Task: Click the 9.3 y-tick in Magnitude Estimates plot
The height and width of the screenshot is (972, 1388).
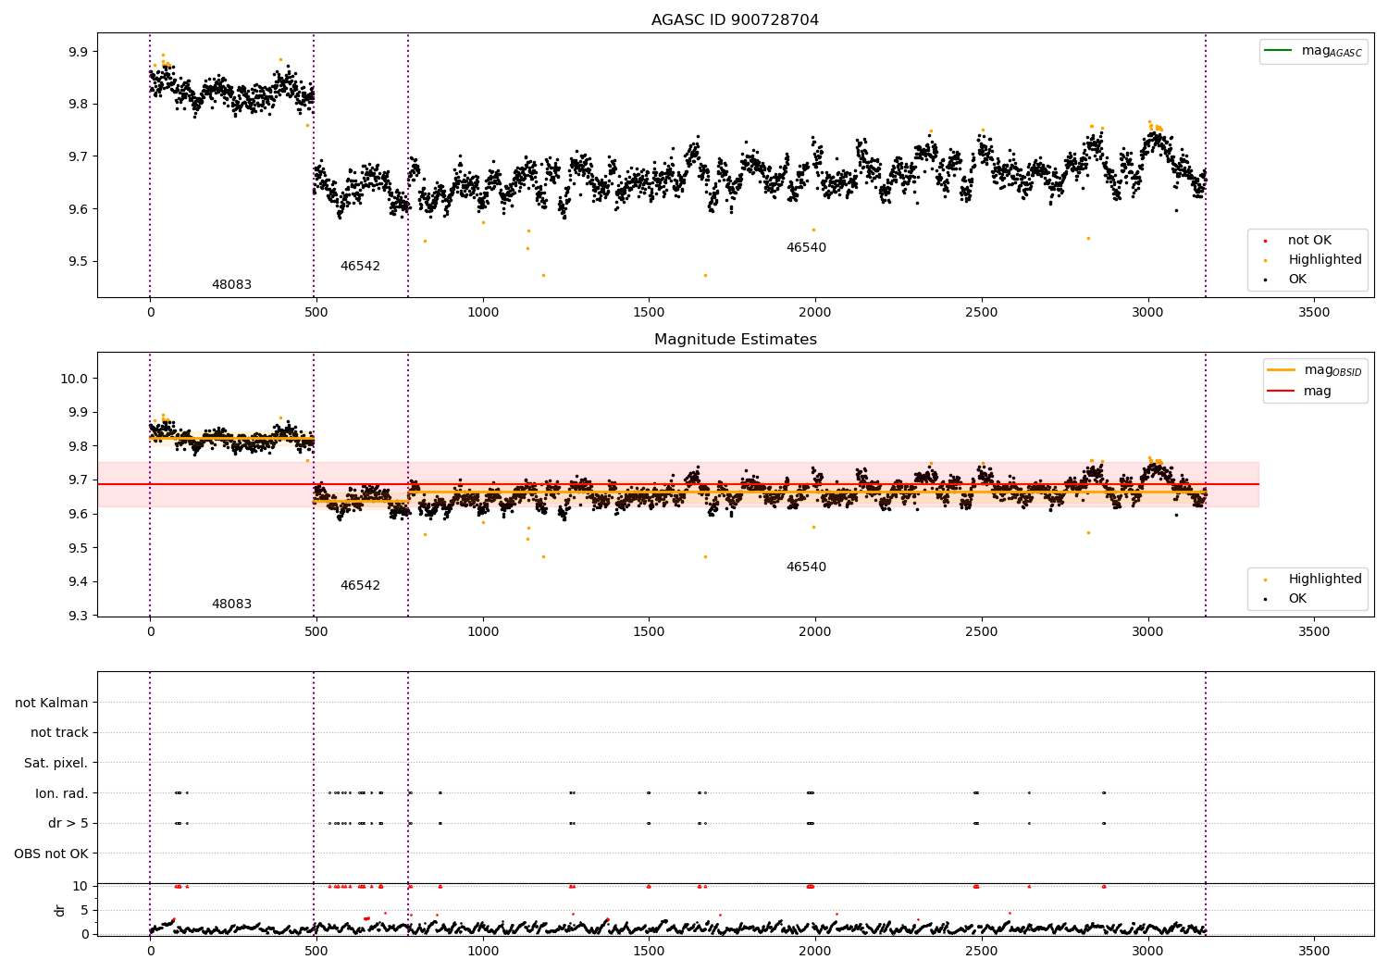Action: [x=77, y=617]
